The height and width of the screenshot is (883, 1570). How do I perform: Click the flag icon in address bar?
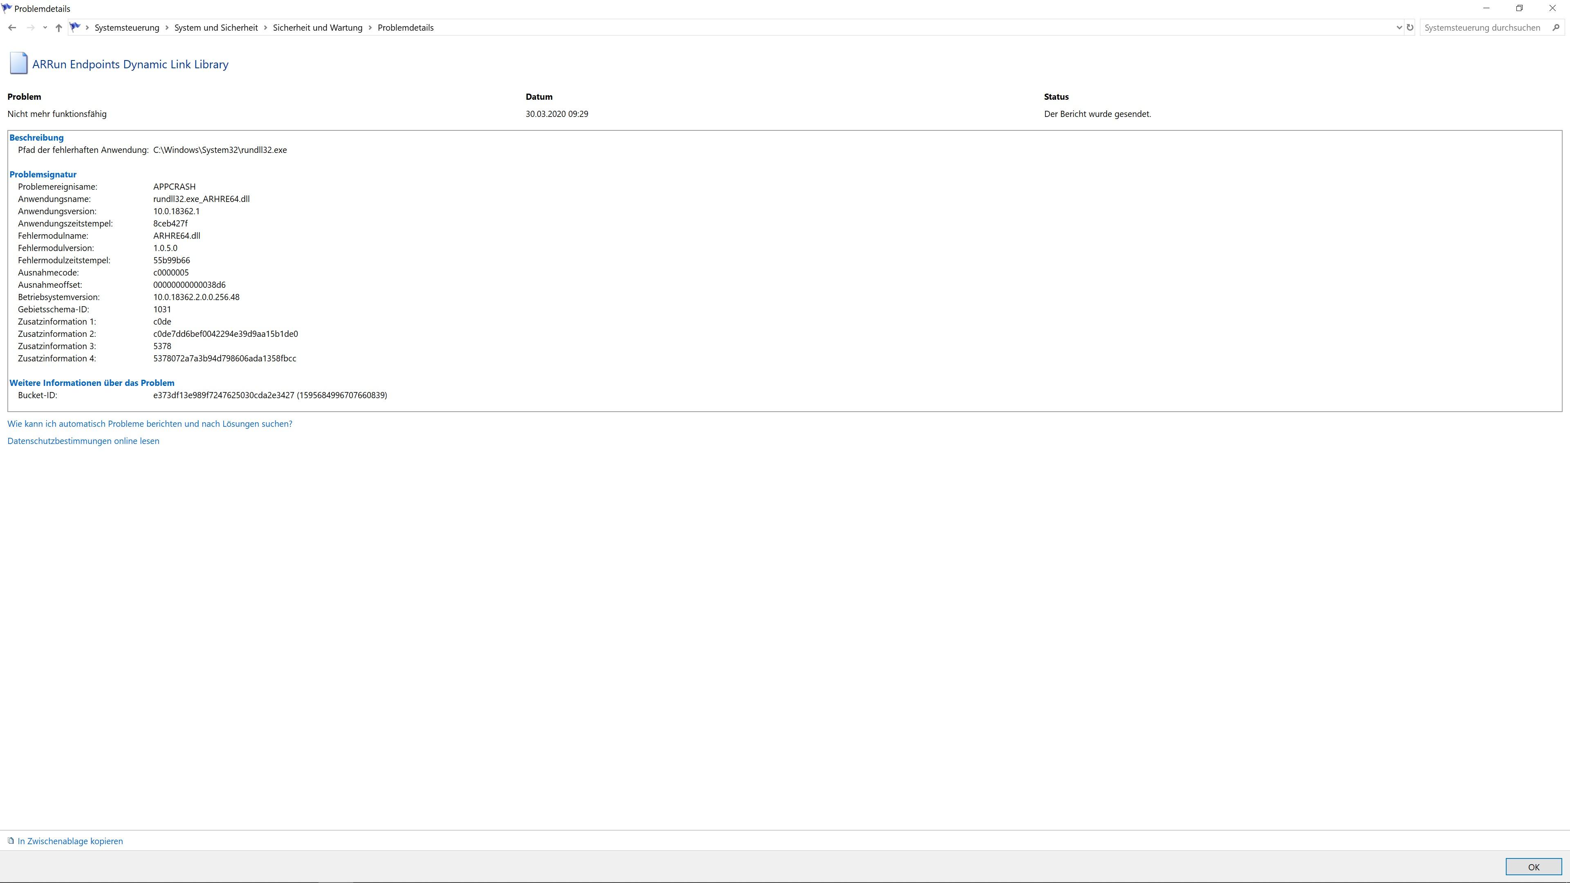click(x=75, y=27)
